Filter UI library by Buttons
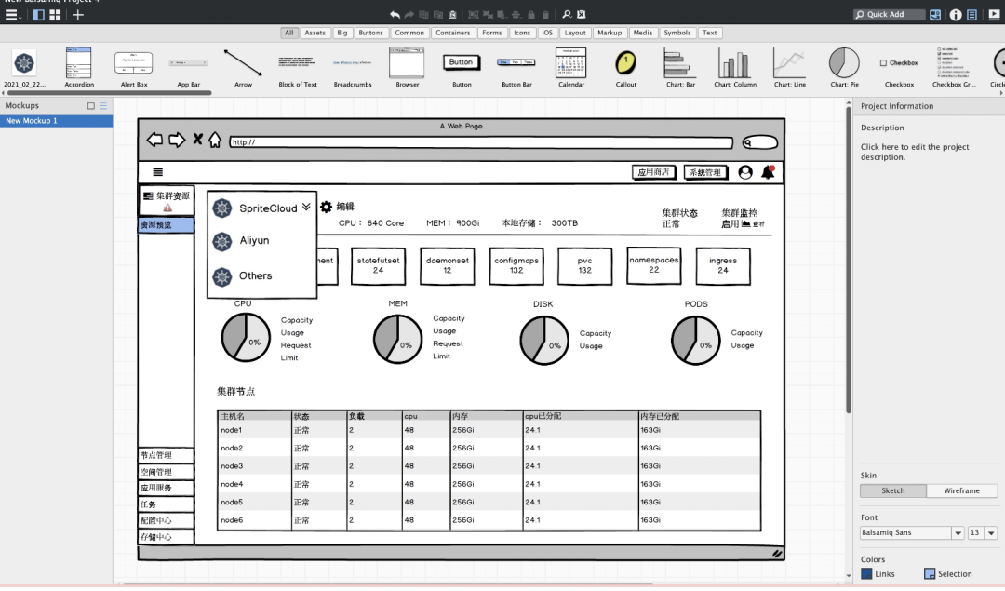The image size is (1005, 591). pos(370,33)
